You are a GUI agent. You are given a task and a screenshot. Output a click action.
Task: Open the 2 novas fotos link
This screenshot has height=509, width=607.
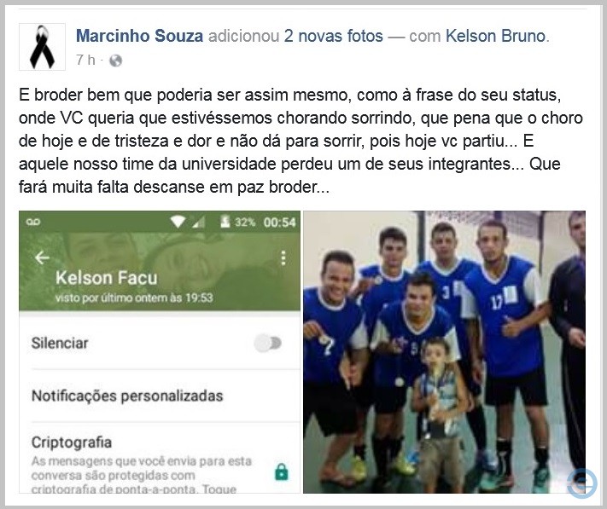(333, 36)
